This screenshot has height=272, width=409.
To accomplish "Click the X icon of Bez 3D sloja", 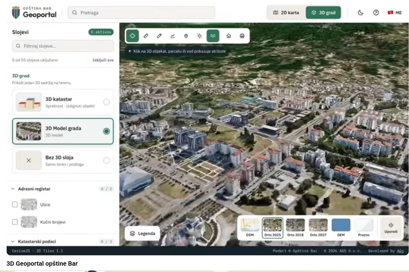I will pyautogui.click(x=29, y=160).
